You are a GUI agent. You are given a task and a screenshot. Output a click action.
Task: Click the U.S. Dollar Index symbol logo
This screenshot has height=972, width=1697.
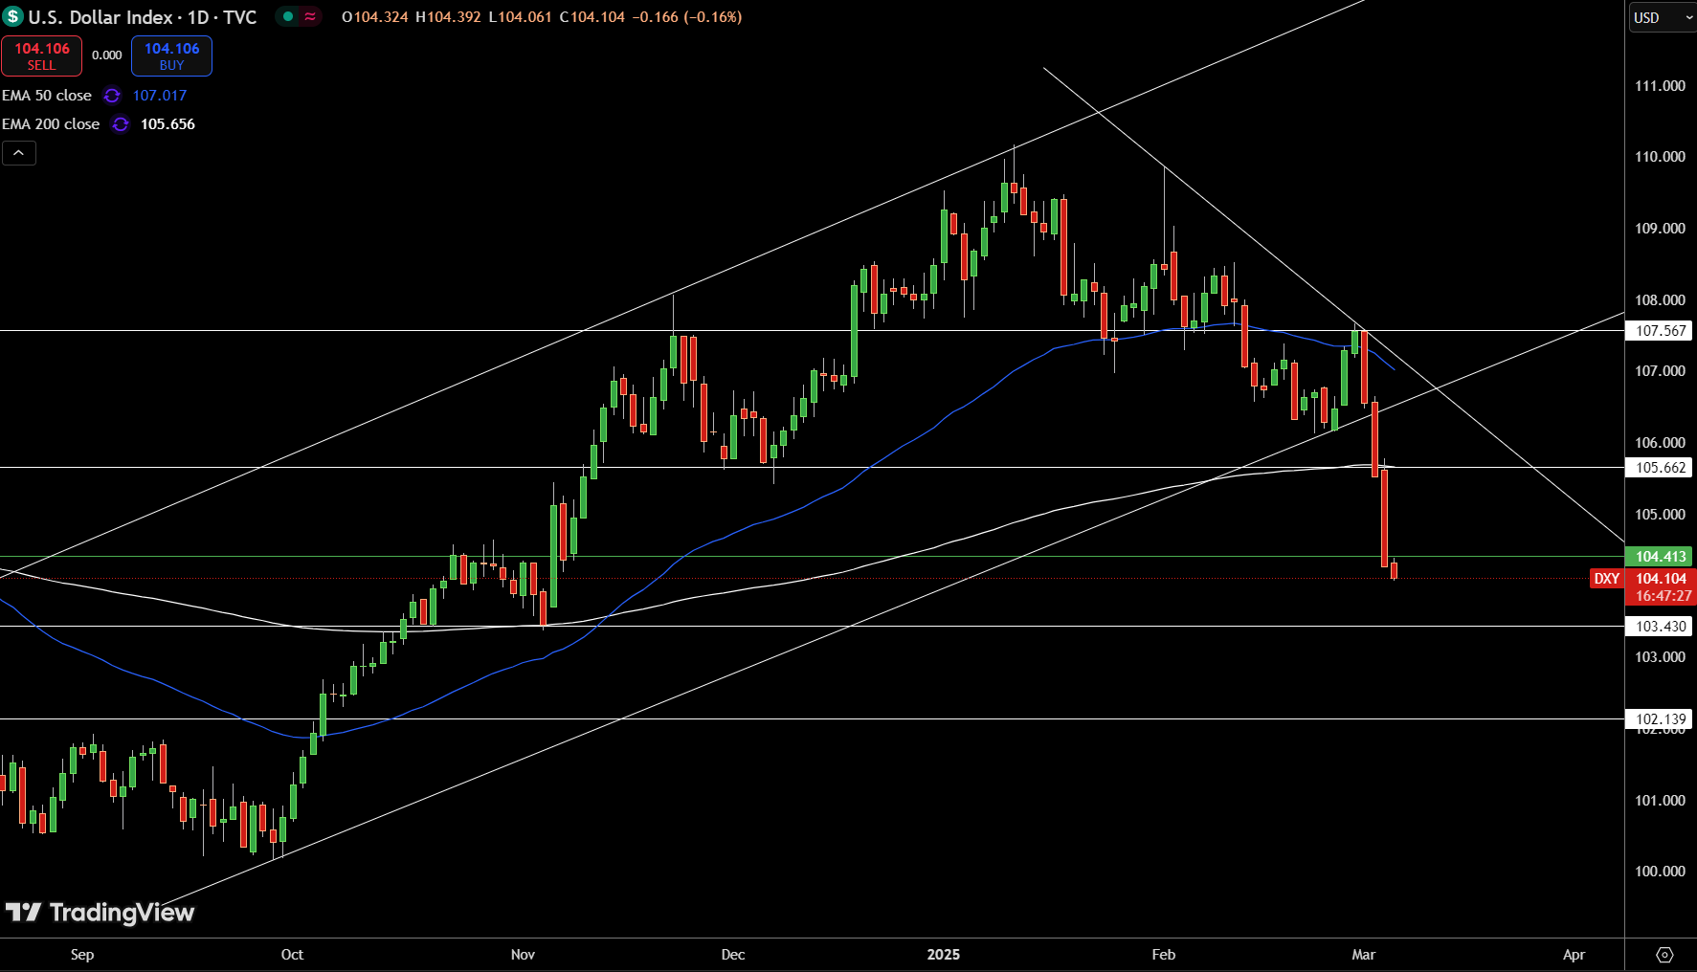[12, 16]
